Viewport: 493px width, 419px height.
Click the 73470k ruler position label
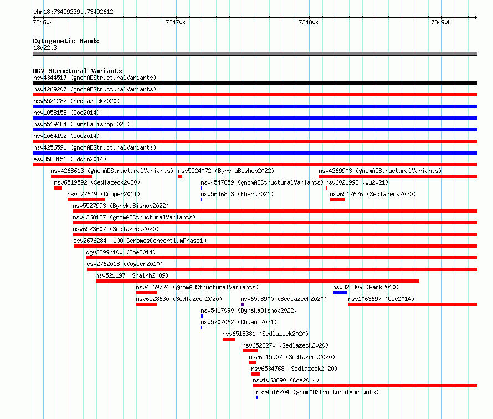coord(176,22)
